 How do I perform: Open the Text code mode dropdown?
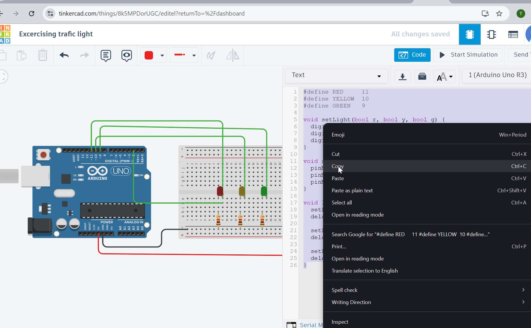336,75
